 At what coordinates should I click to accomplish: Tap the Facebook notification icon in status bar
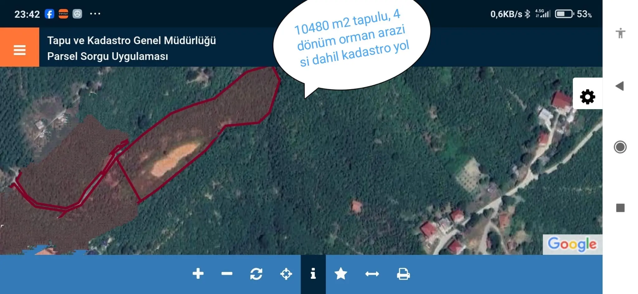tap(50, 14)
